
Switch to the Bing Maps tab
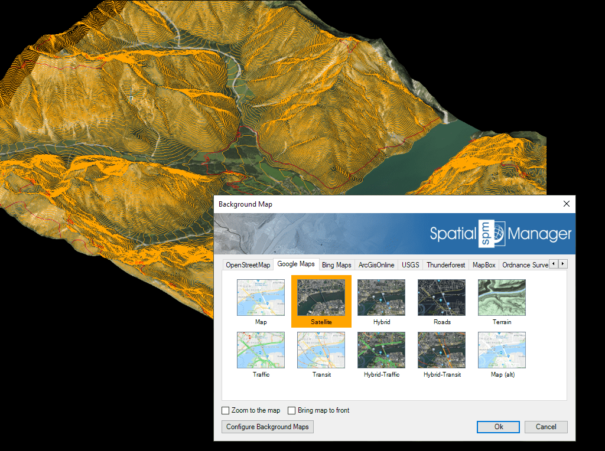click(x=336, y=265)
